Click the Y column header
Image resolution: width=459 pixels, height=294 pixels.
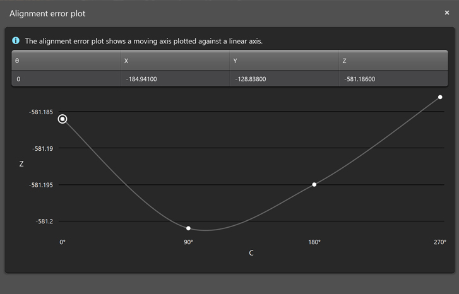click(284, 61)
